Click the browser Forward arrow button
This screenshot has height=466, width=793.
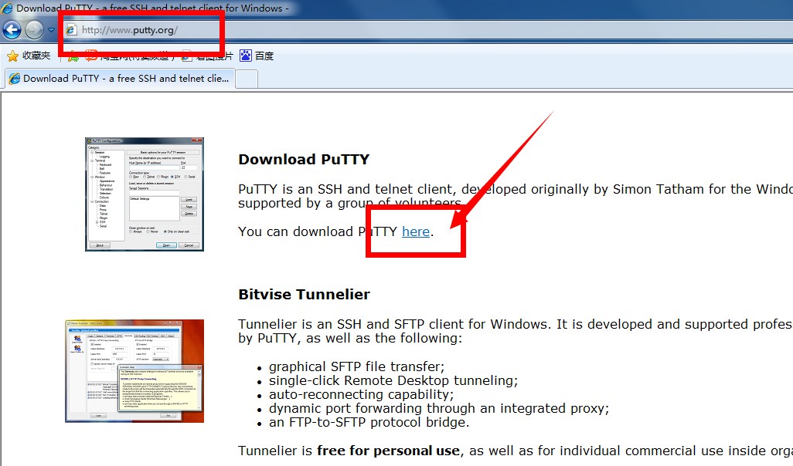pos(34,30)
